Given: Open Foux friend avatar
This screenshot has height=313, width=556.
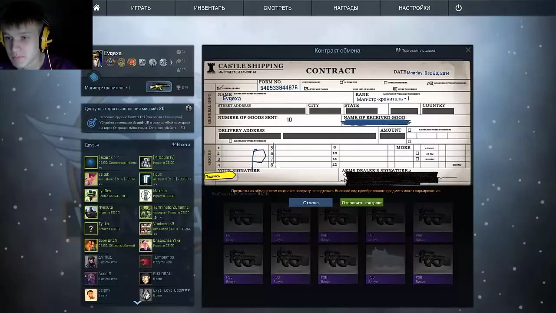Looking at the screenshot, I should 146,179.
